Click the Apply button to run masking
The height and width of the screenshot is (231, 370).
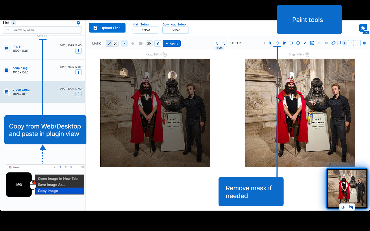click(x=171, y=43)
